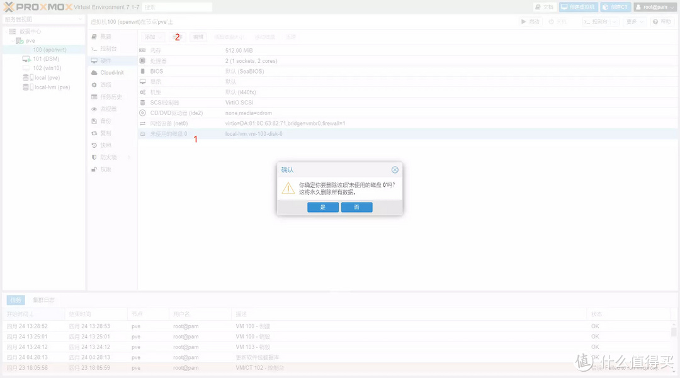Open 选项 options gear tab

[x=112, y=85]
